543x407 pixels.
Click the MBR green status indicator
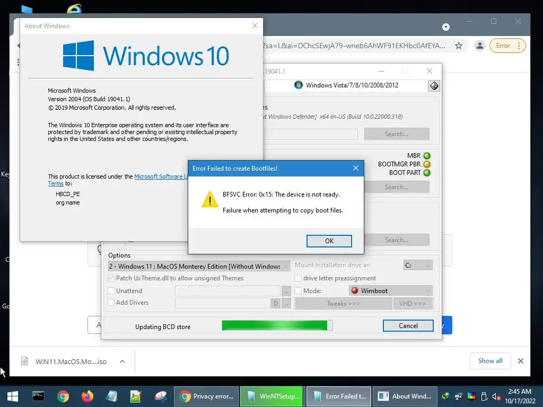pyautogui.click(x=427, y=156)
